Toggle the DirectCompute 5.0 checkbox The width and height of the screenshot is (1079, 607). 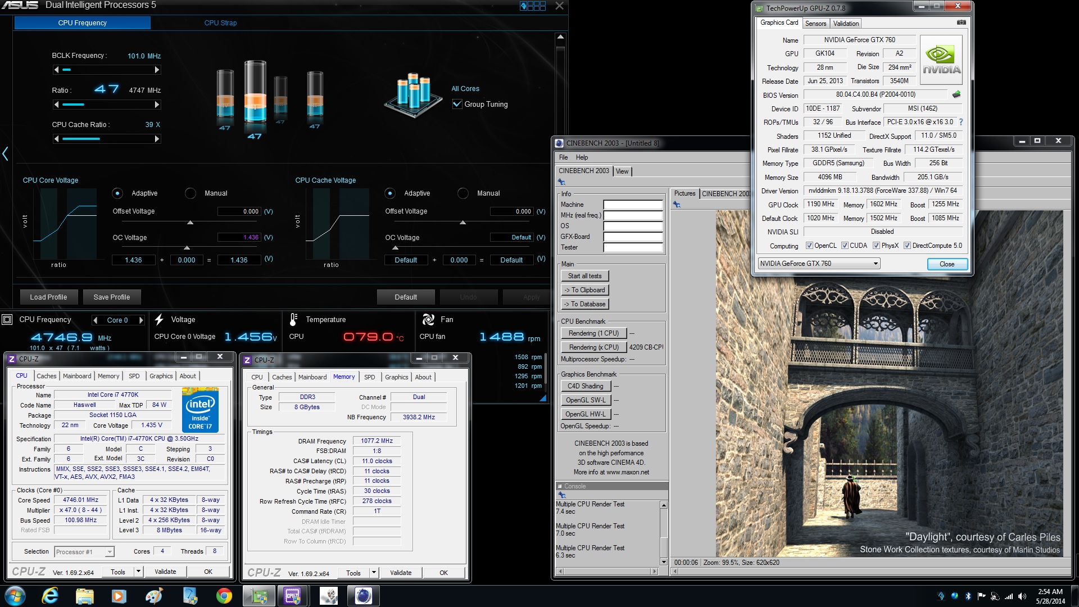click(907, 246)
